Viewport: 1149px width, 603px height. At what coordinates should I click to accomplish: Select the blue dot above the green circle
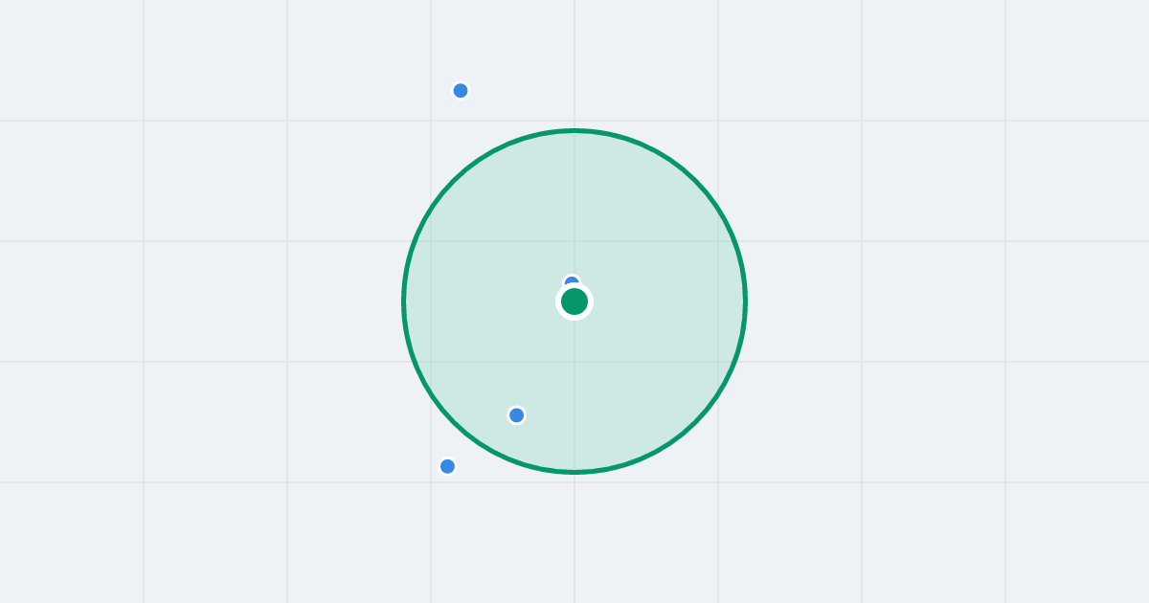click(x=461, y=91)
